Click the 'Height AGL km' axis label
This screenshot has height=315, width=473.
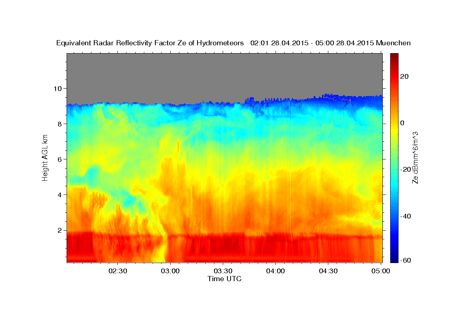(x=45, y=158)
